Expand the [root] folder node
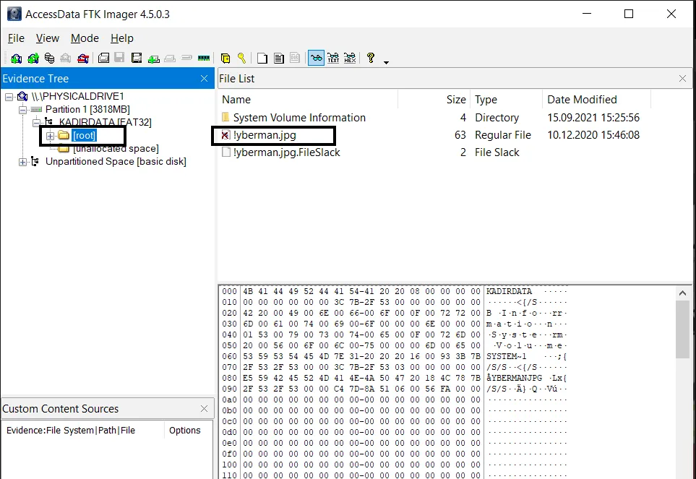Image resolution: width=696 pixels, height=479 pixels. (50, 136)
